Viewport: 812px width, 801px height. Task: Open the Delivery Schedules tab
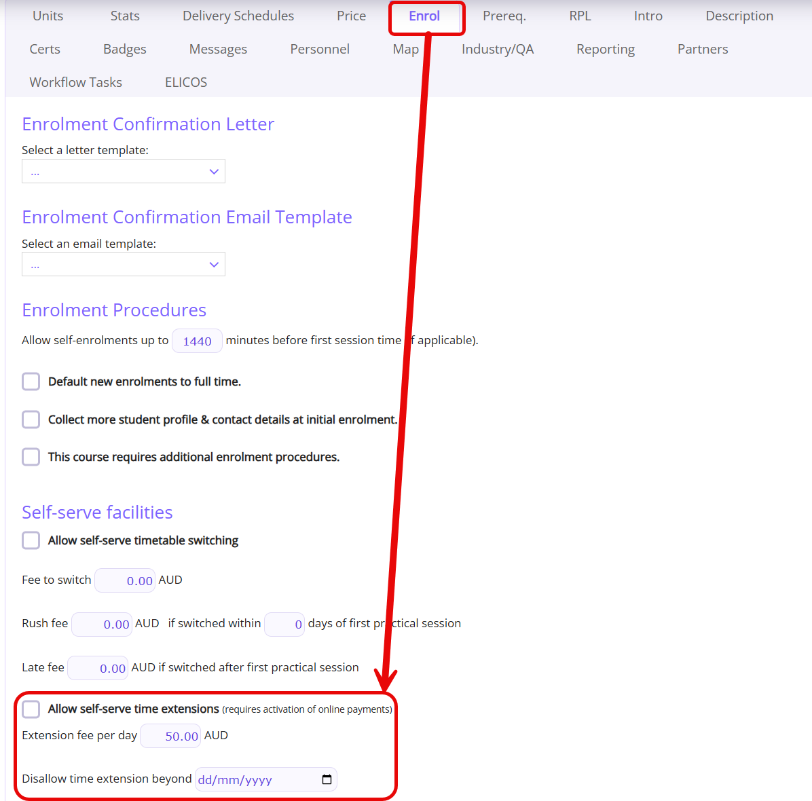238,16
